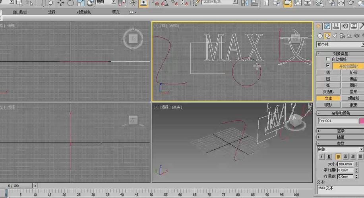Switch to the 选择 ribbon tab
Viewport: 364px width, 198px height.
(x=52, y=12)
